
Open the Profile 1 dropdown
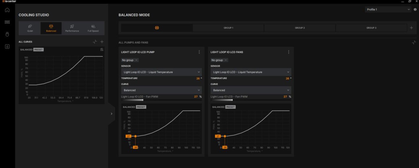tap(388, 10)
